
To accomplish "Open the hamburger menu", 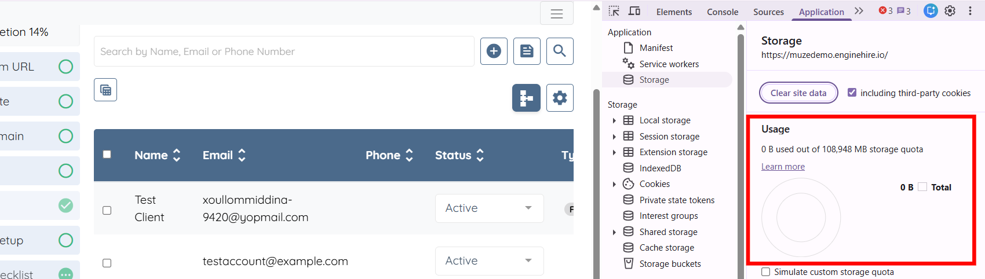I will (556, 13).
